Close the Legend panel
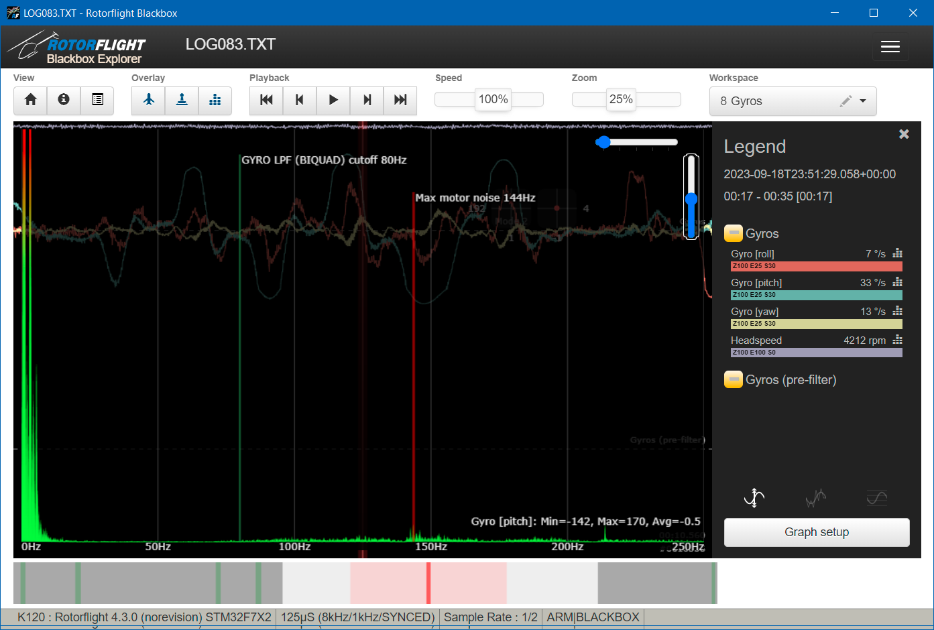934x630 pixels. 904,134
